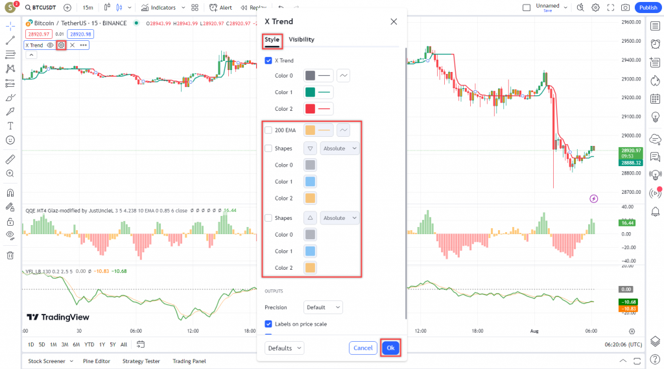Open the Pine Editor tab
Screen dimensions: 664x369
coord(97,361)
